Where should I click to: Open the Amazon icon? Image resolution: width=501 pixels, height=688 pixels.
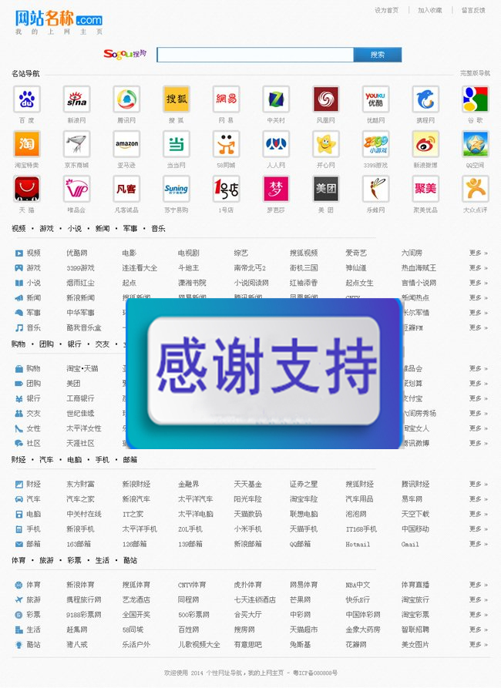(126, 144)
